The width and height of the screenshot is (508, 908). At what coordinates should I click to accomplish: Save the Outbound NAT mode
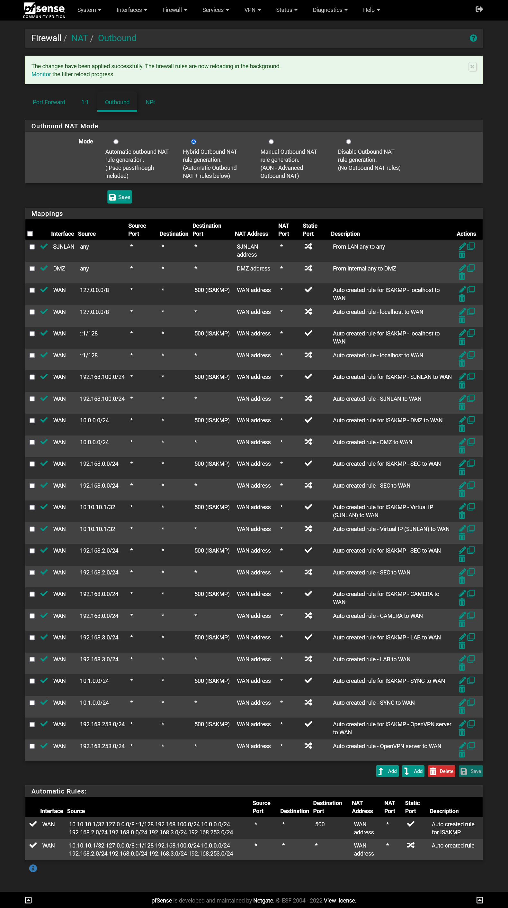point(120,197)
